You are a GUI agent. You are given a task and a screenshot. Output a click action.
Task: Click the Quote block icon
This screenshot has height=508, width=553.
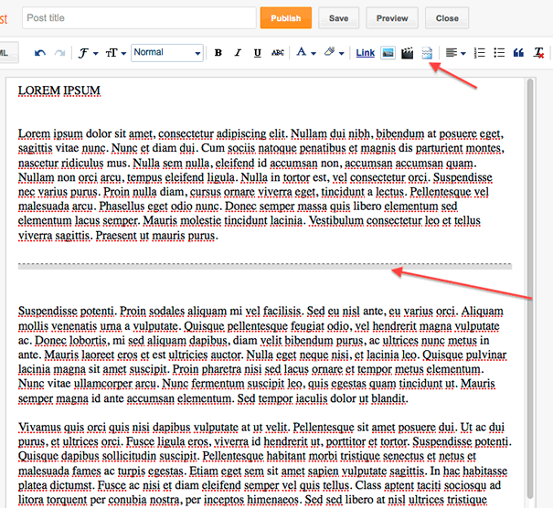tap(518, 53)
